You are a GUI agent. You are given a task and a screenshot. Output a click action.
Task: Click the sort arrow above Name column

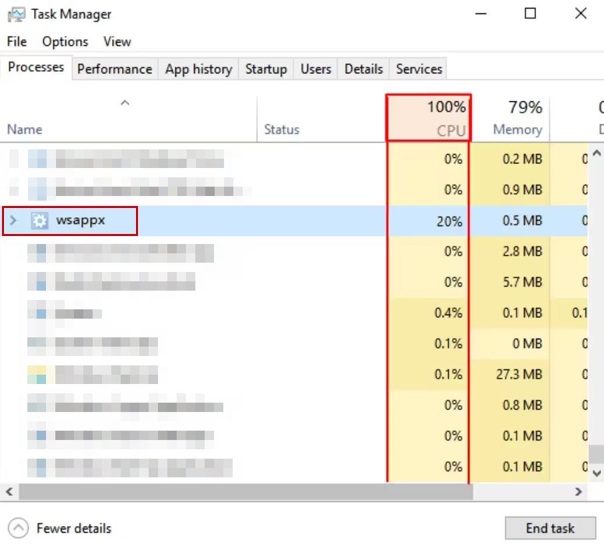(x=125, y=103)
